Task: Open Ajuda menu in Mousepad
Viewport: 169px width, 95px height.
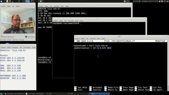Action: (x=34, y=47)
